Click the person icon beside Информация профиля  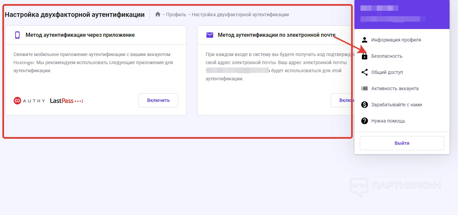[x=364, y=40]
